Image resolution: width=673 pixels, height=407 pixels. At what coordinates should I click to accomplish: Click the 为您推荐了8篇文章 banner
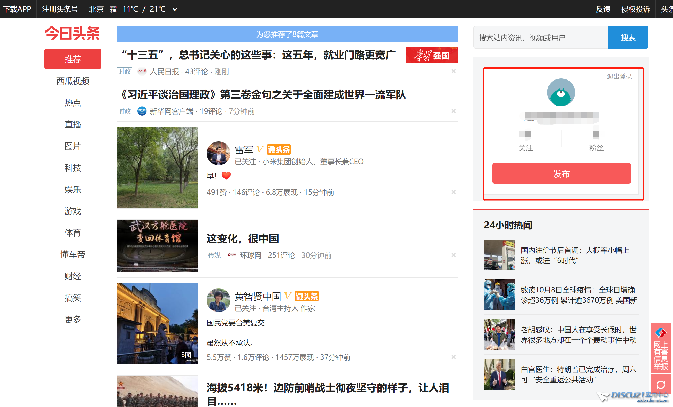[x=287, y=34]
